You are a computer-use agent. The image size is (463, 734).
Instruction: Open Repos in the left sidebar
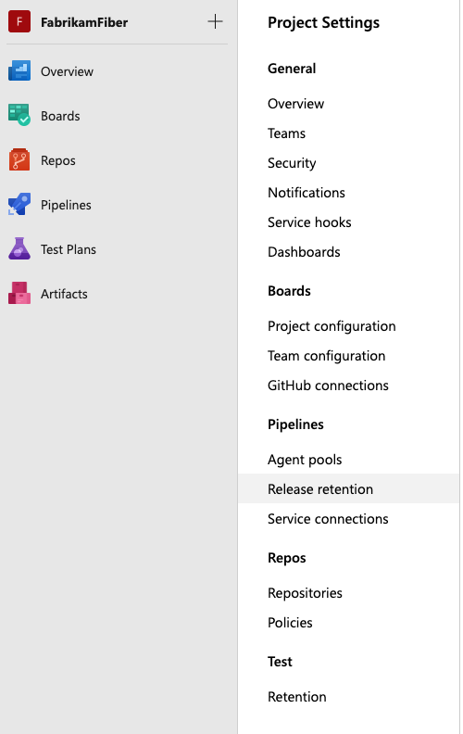point(58,160)
